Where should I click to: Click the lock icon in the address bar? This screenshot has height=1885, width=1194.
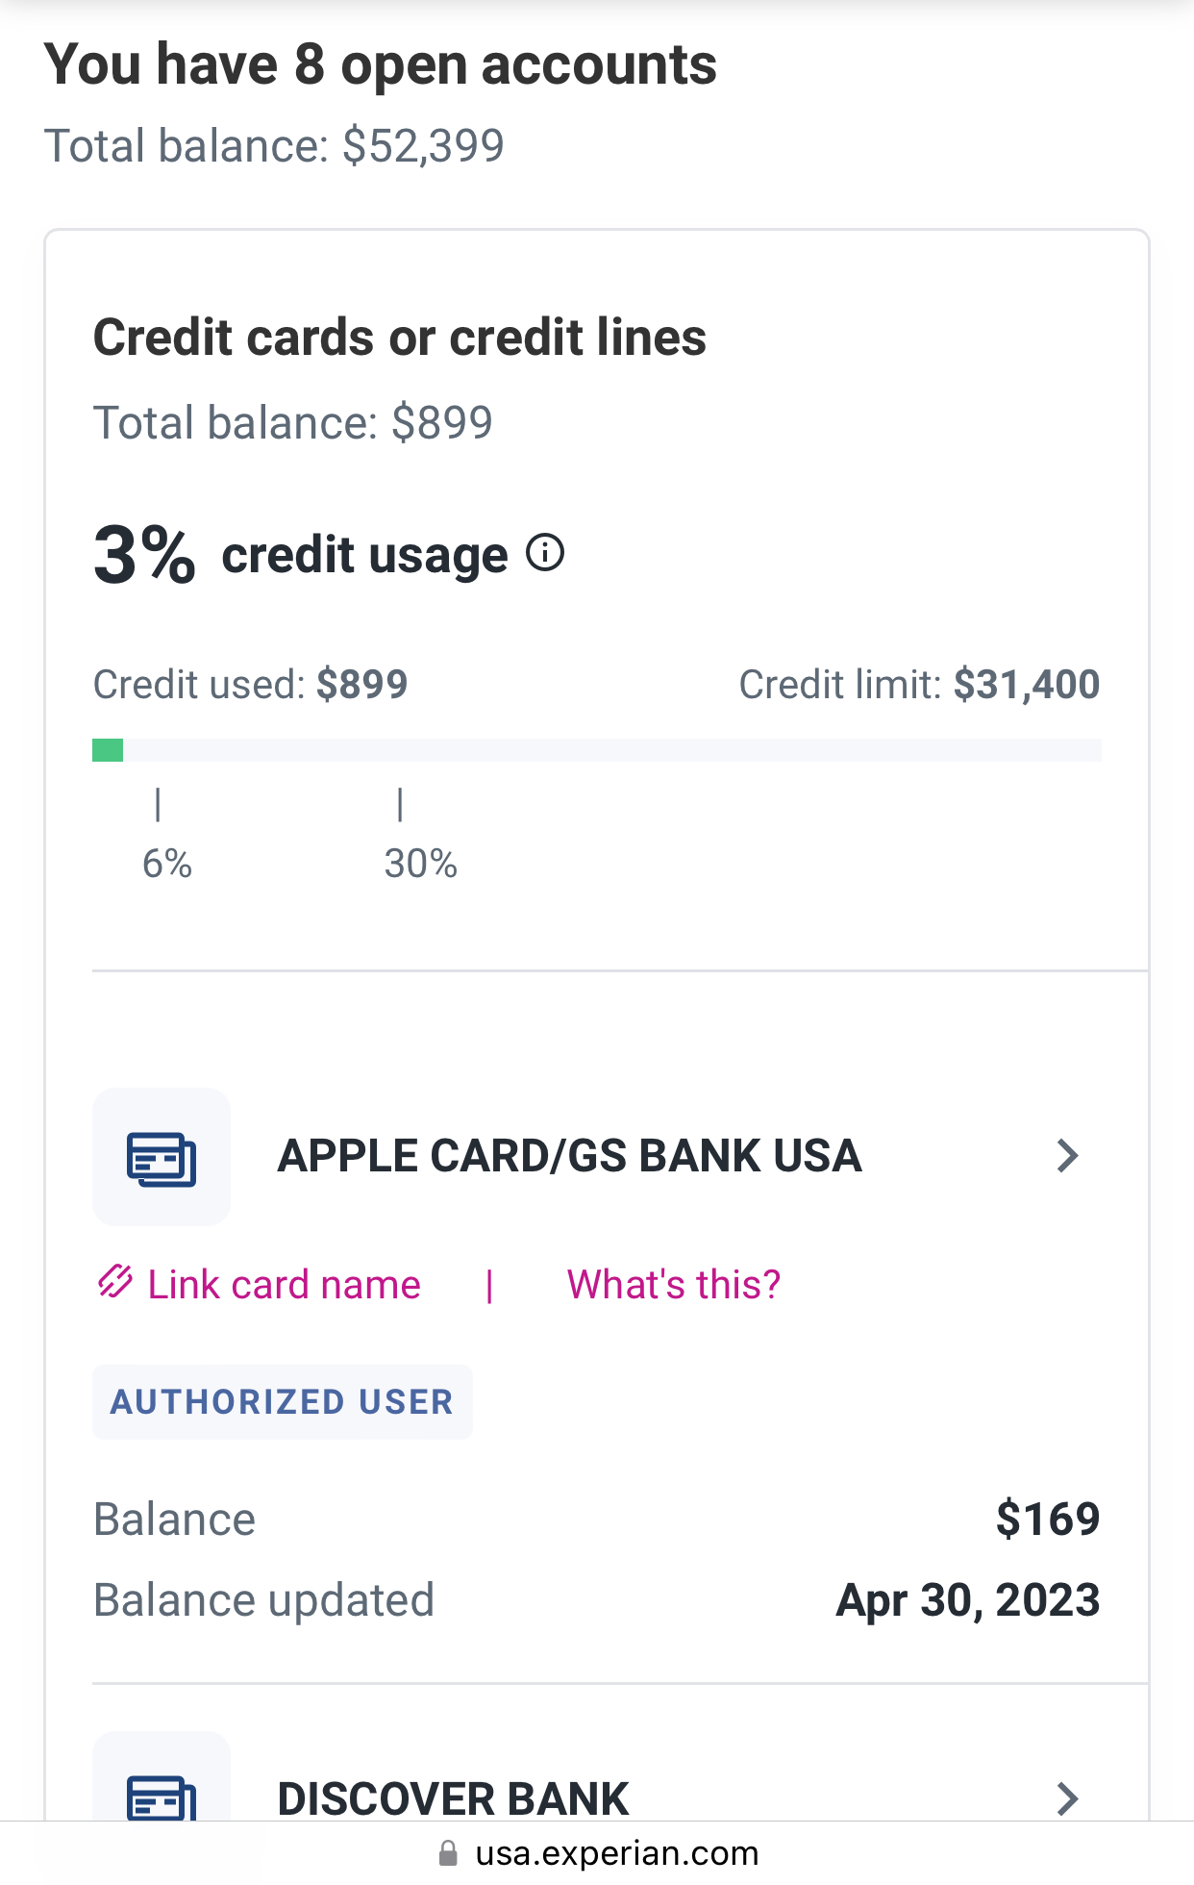point(450,1853)
